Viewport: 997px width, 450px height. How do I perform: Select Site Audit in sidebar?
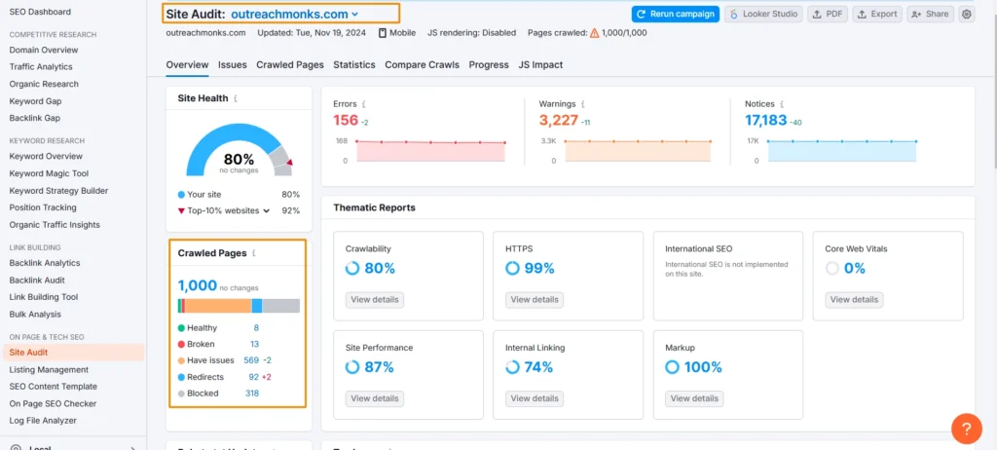(73, 352)
